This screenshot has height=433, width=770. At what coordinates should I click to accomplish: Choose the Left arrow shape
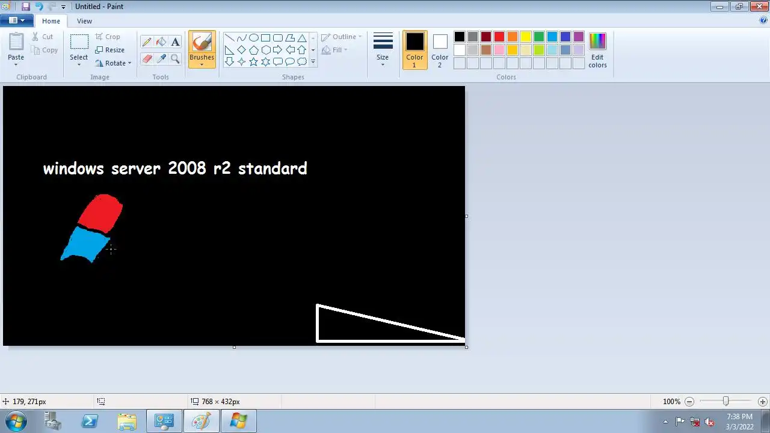tap(290, 50)
